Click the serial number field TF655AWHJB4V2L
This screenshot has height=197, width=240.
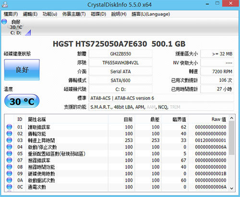point(120,63)
